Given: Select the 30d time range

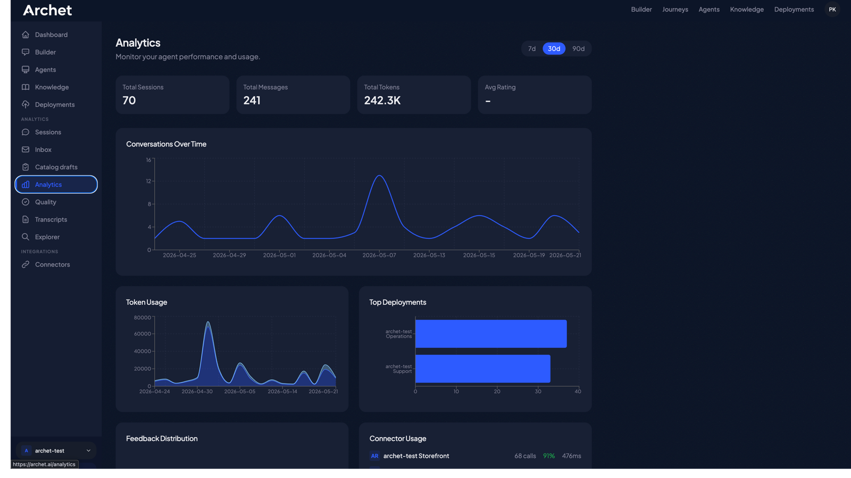Looking at the screenshot, I should [554, 49].
